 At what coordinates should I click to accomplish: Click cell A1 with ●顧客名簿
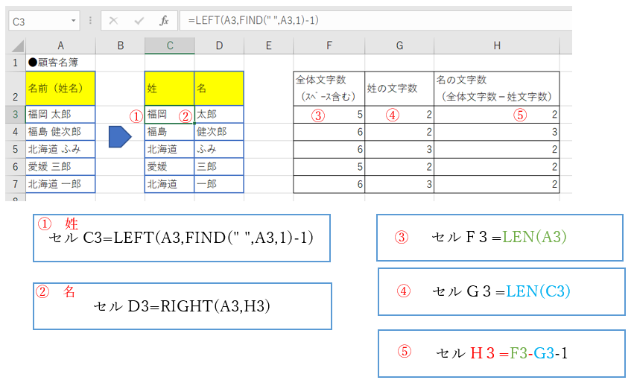tap(60, 63)
